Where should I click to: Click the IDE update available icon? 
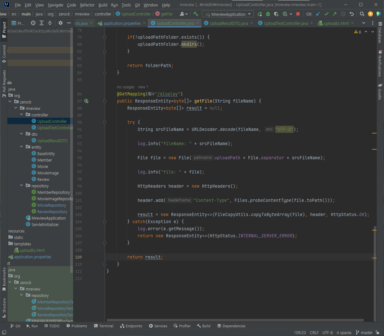pyautogui.click(x=370, y=14)
